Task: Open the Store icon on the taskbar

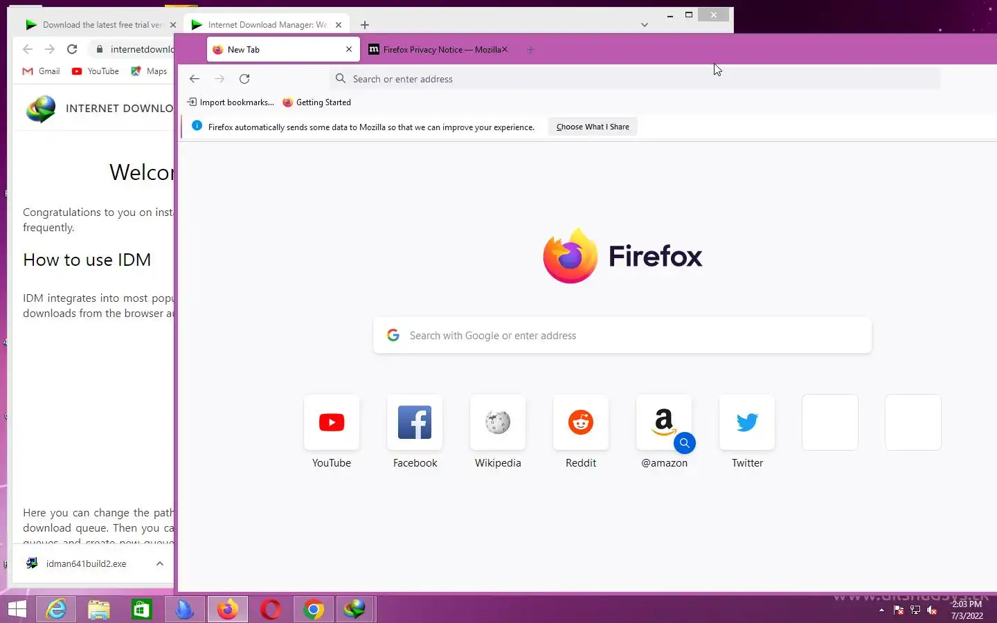Action: [142, 610]
